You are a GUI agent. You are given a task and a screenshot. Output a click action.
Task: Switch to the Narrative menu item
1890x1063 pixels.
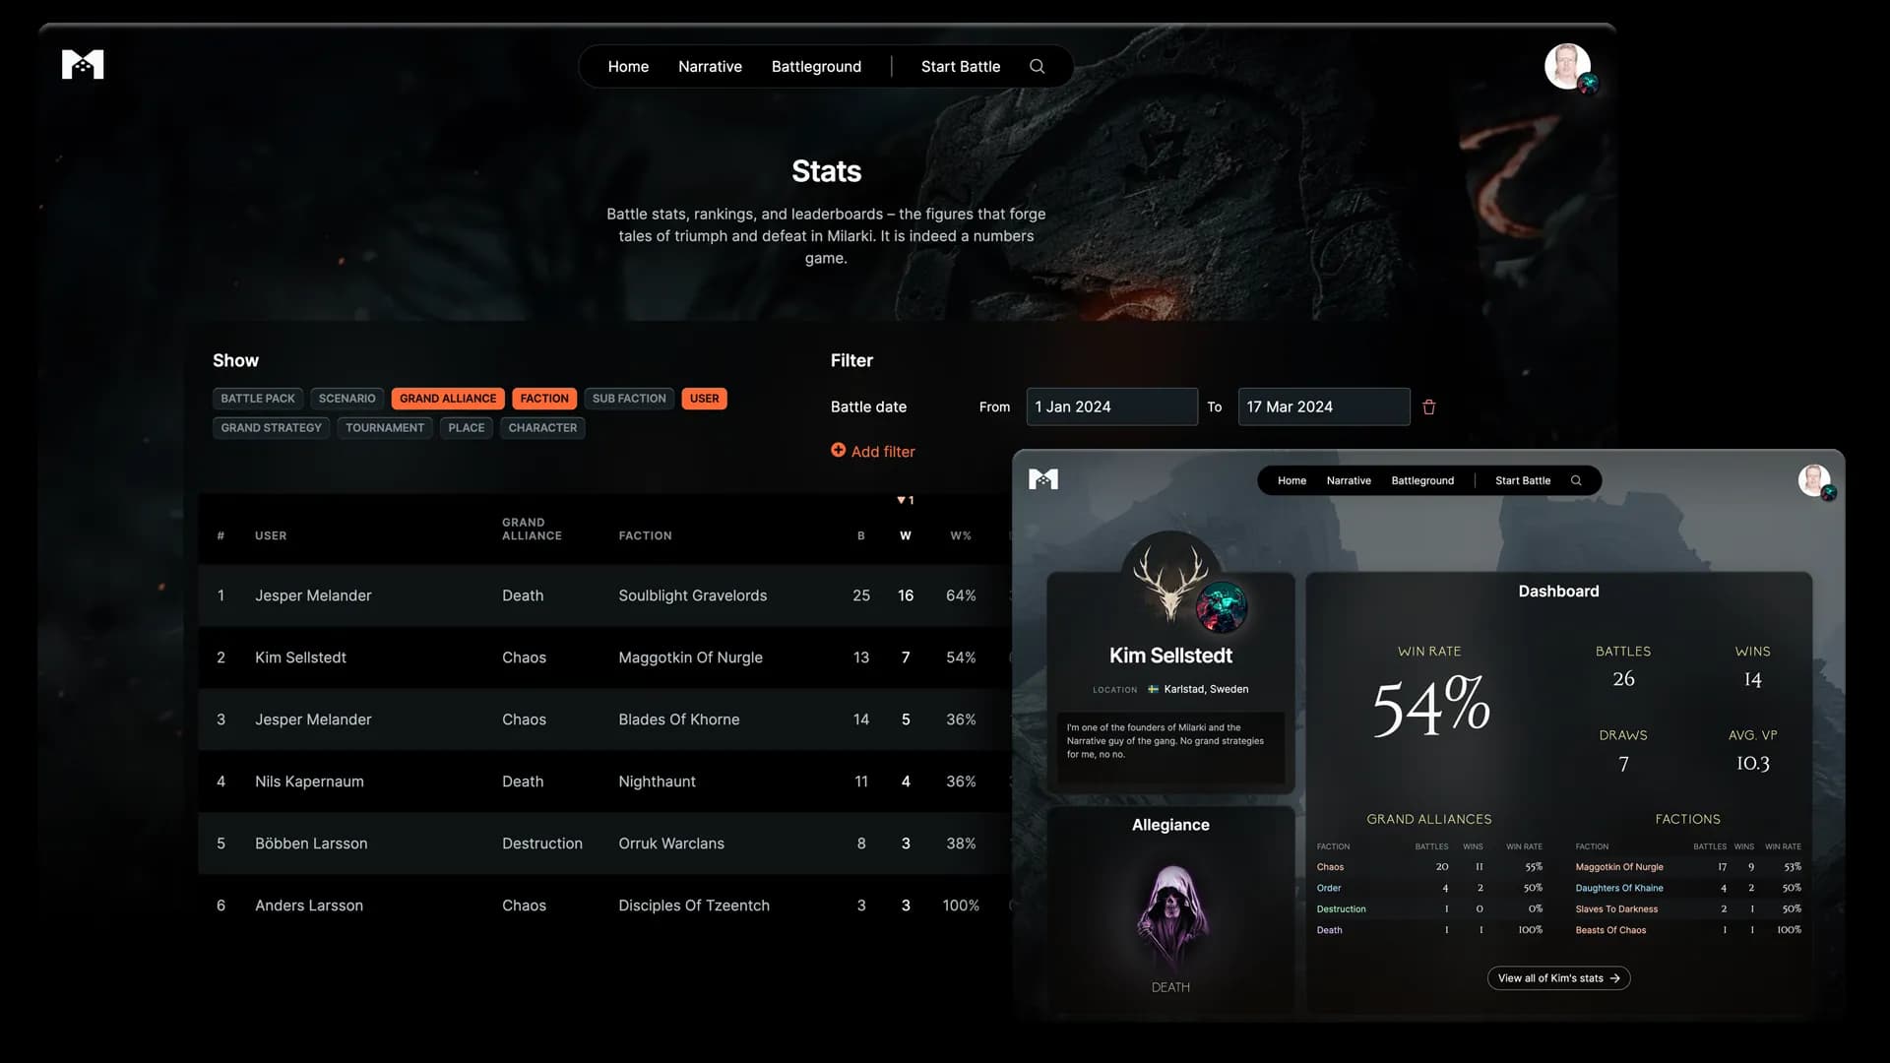pyautogui.click(x=709, y=66)
